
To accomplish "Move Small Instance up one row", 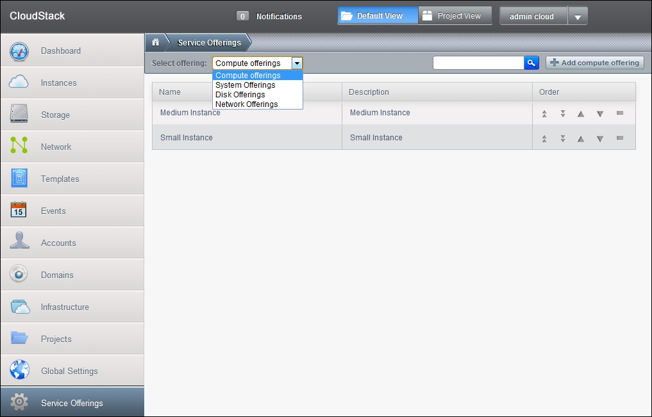I will click(x=581, y=138).
